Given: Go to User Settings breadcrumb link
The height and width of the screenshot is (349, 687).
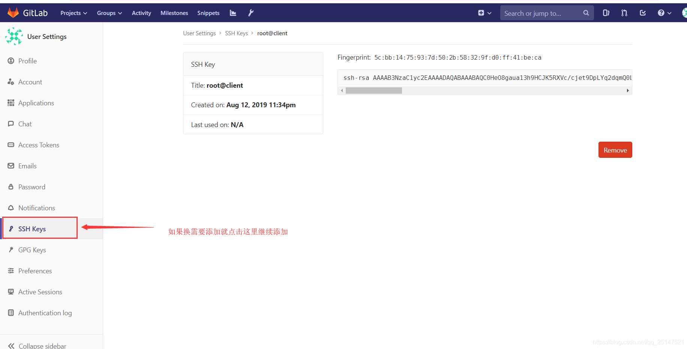Looking at the screenshot, I should (199, 33).
